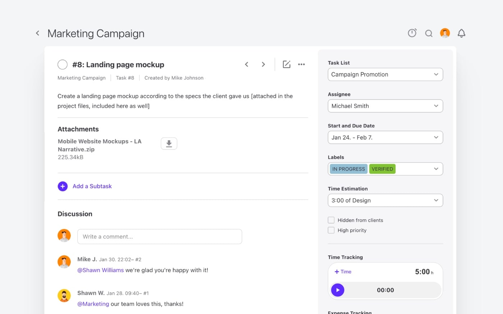This screenshot has width=503, height=314.
Task: Open Start and Due Date dropdown
Action: click(385, 137)
